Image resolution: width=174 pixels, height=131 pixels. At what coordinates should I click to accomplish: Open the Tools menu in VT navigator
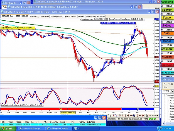coord(171,84)
